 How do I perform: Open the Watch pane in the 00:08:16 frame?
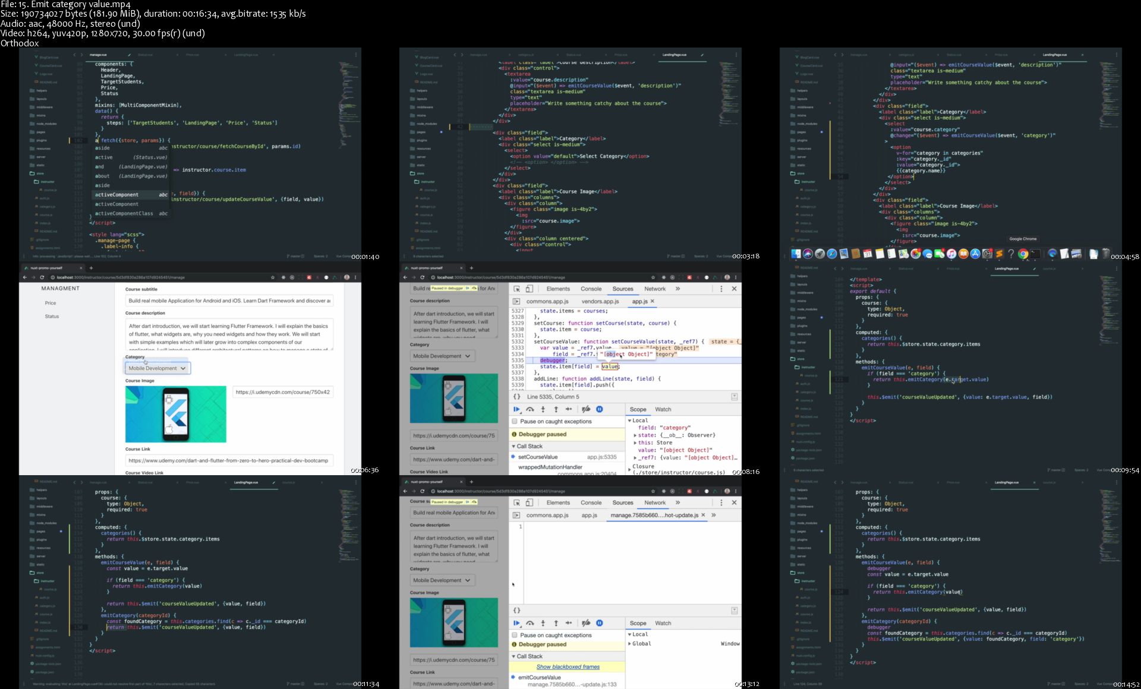click(x=663, y=409)
